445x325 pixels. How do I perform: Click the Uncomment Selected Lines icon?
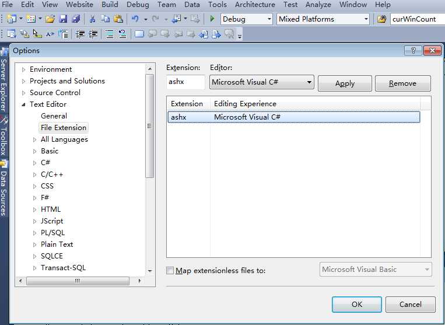pyautogui.click(x=122, y=34)
